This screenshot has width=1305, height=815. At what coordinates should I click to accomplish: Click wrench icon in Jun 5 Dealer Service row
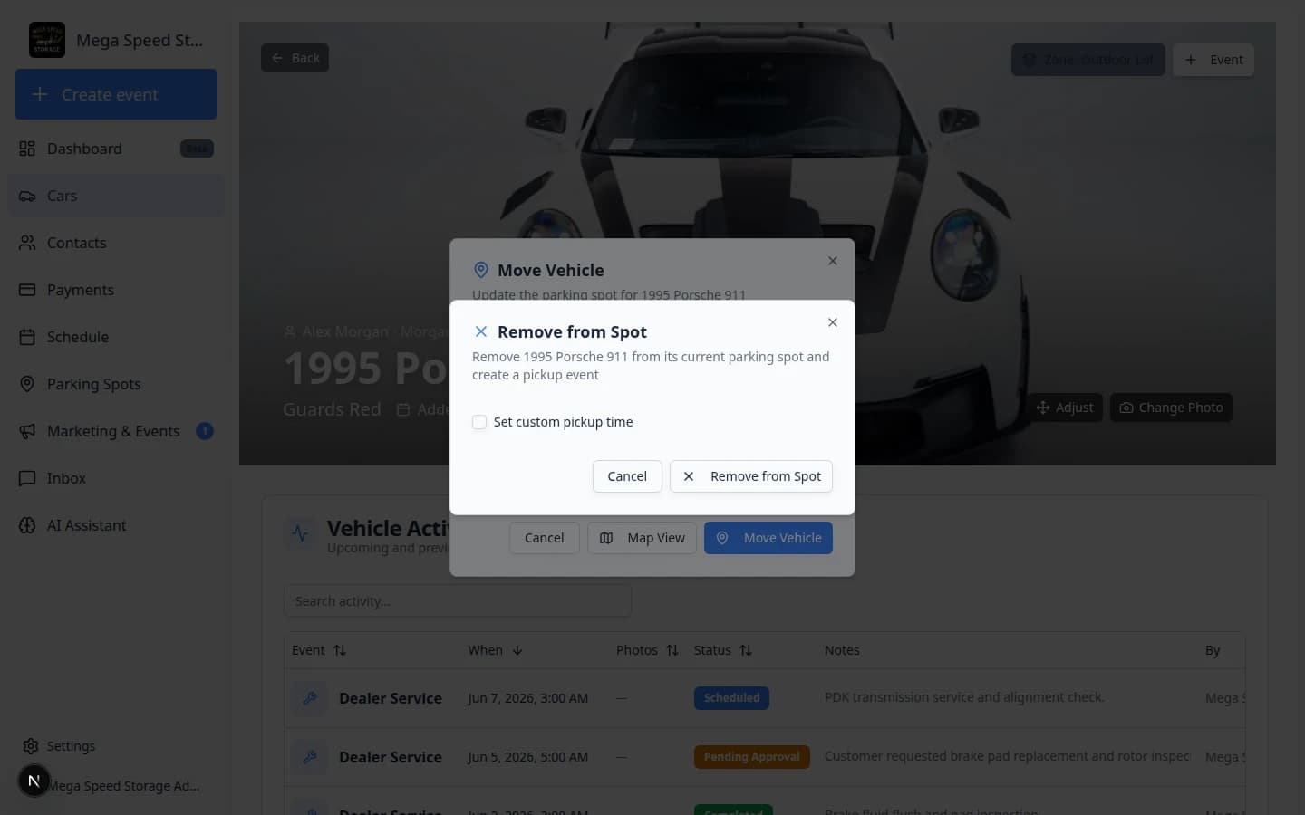[310, 757]
